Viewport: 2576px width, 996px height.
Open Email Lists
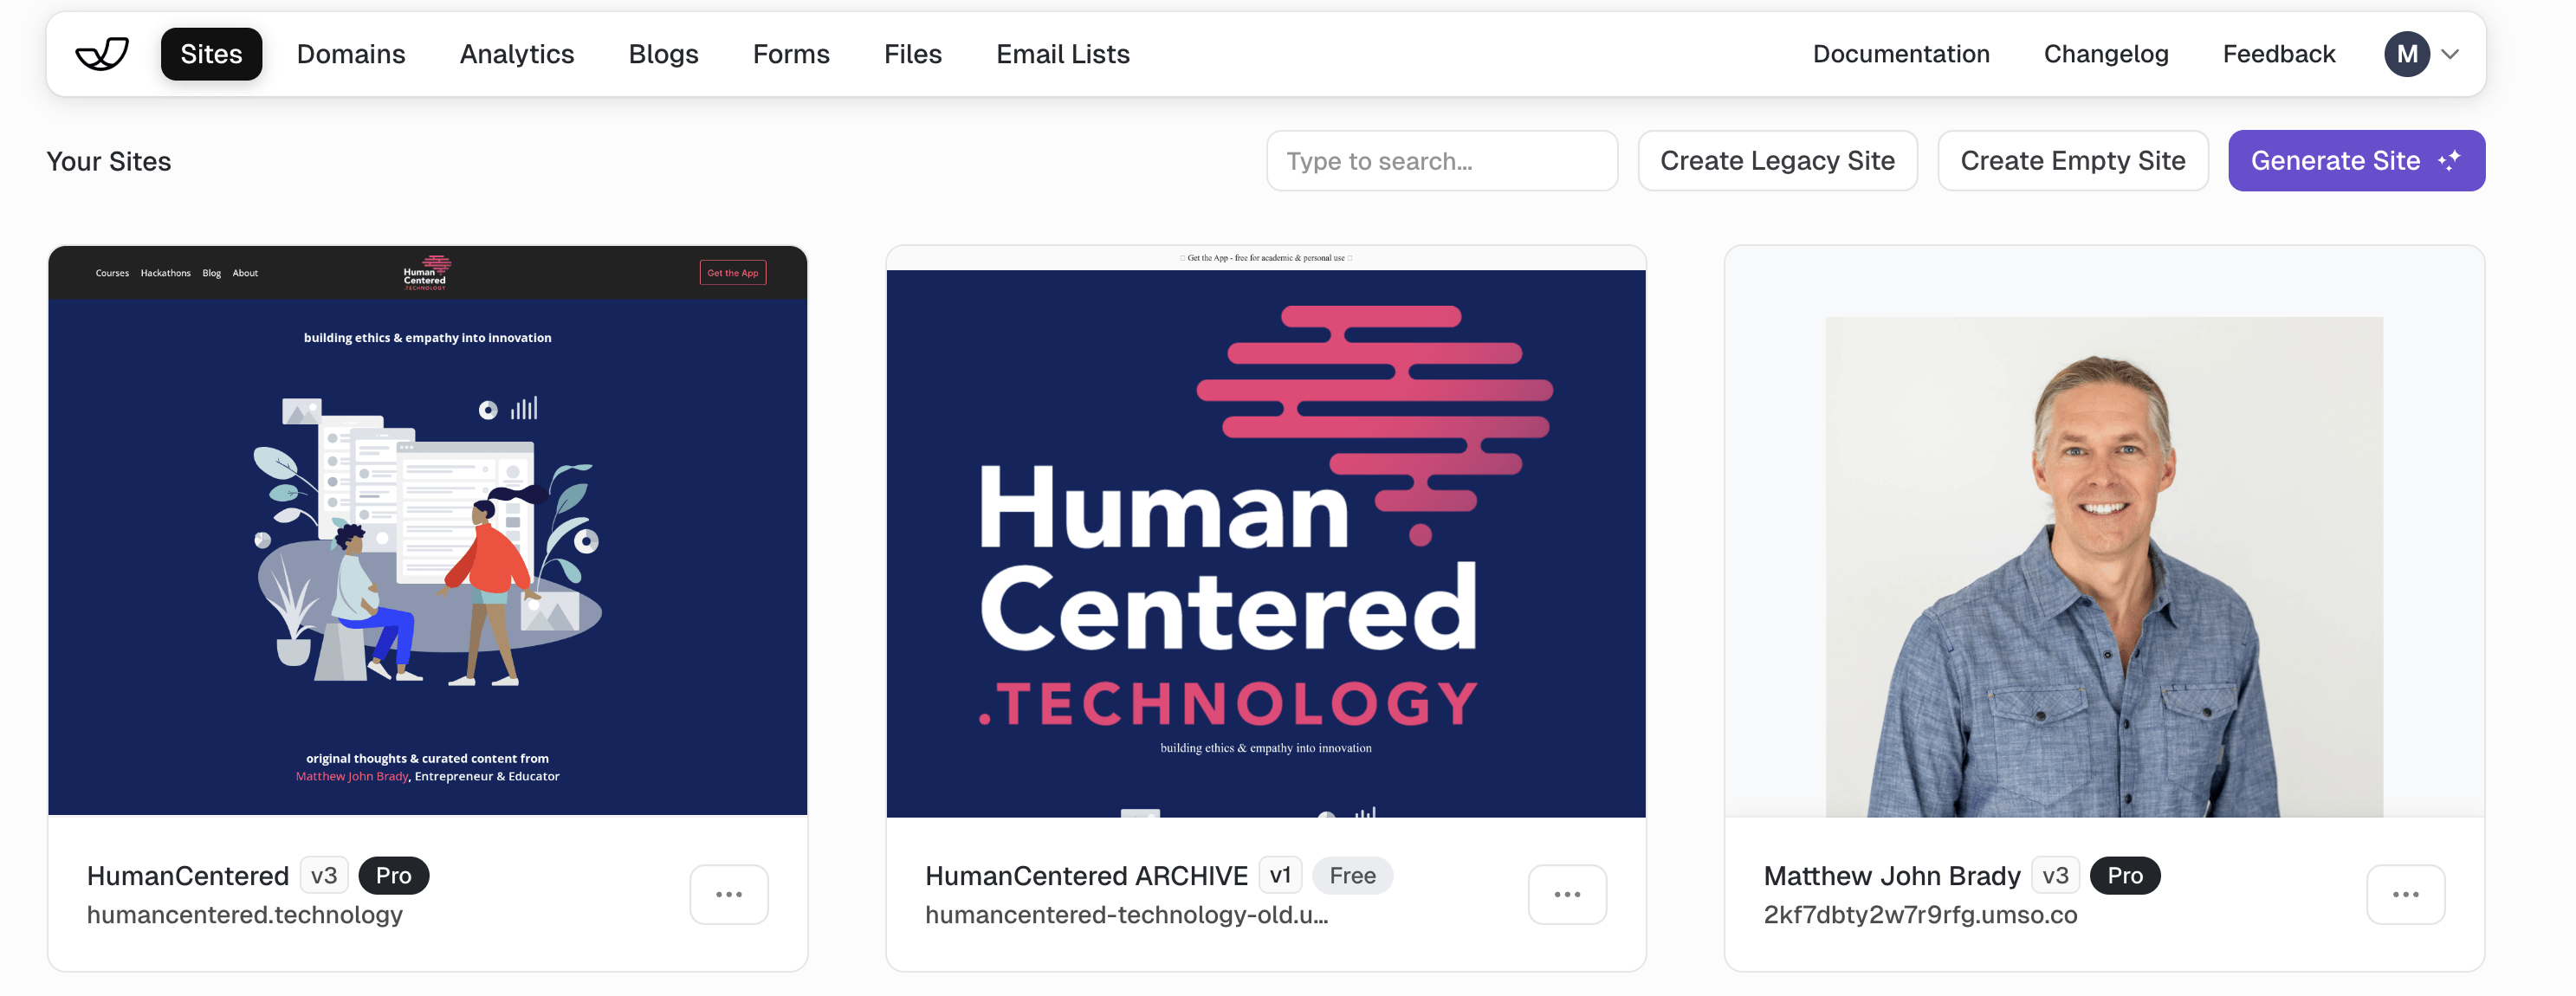(x=1062, y=54)
